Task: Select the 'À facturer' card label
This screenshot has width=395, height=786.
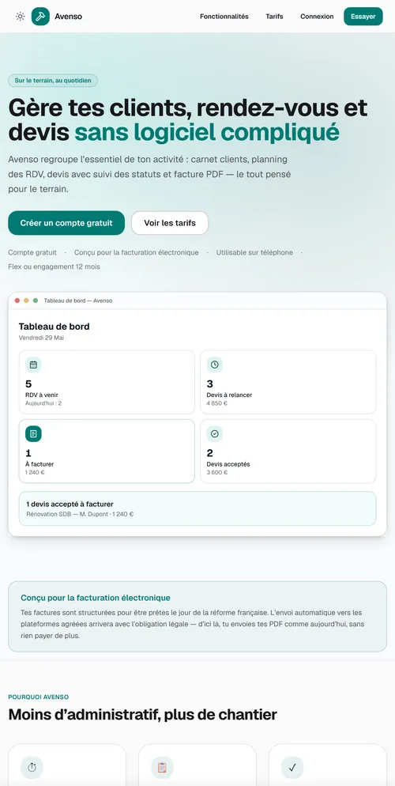Action: 39,464
